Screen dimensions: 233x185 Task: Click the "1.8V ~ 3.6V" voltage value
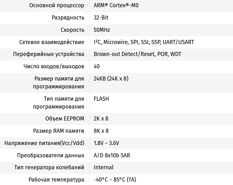106,143
